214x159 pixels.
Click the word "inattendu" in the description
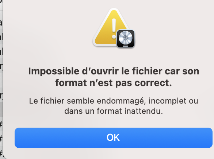pos(142,111)
